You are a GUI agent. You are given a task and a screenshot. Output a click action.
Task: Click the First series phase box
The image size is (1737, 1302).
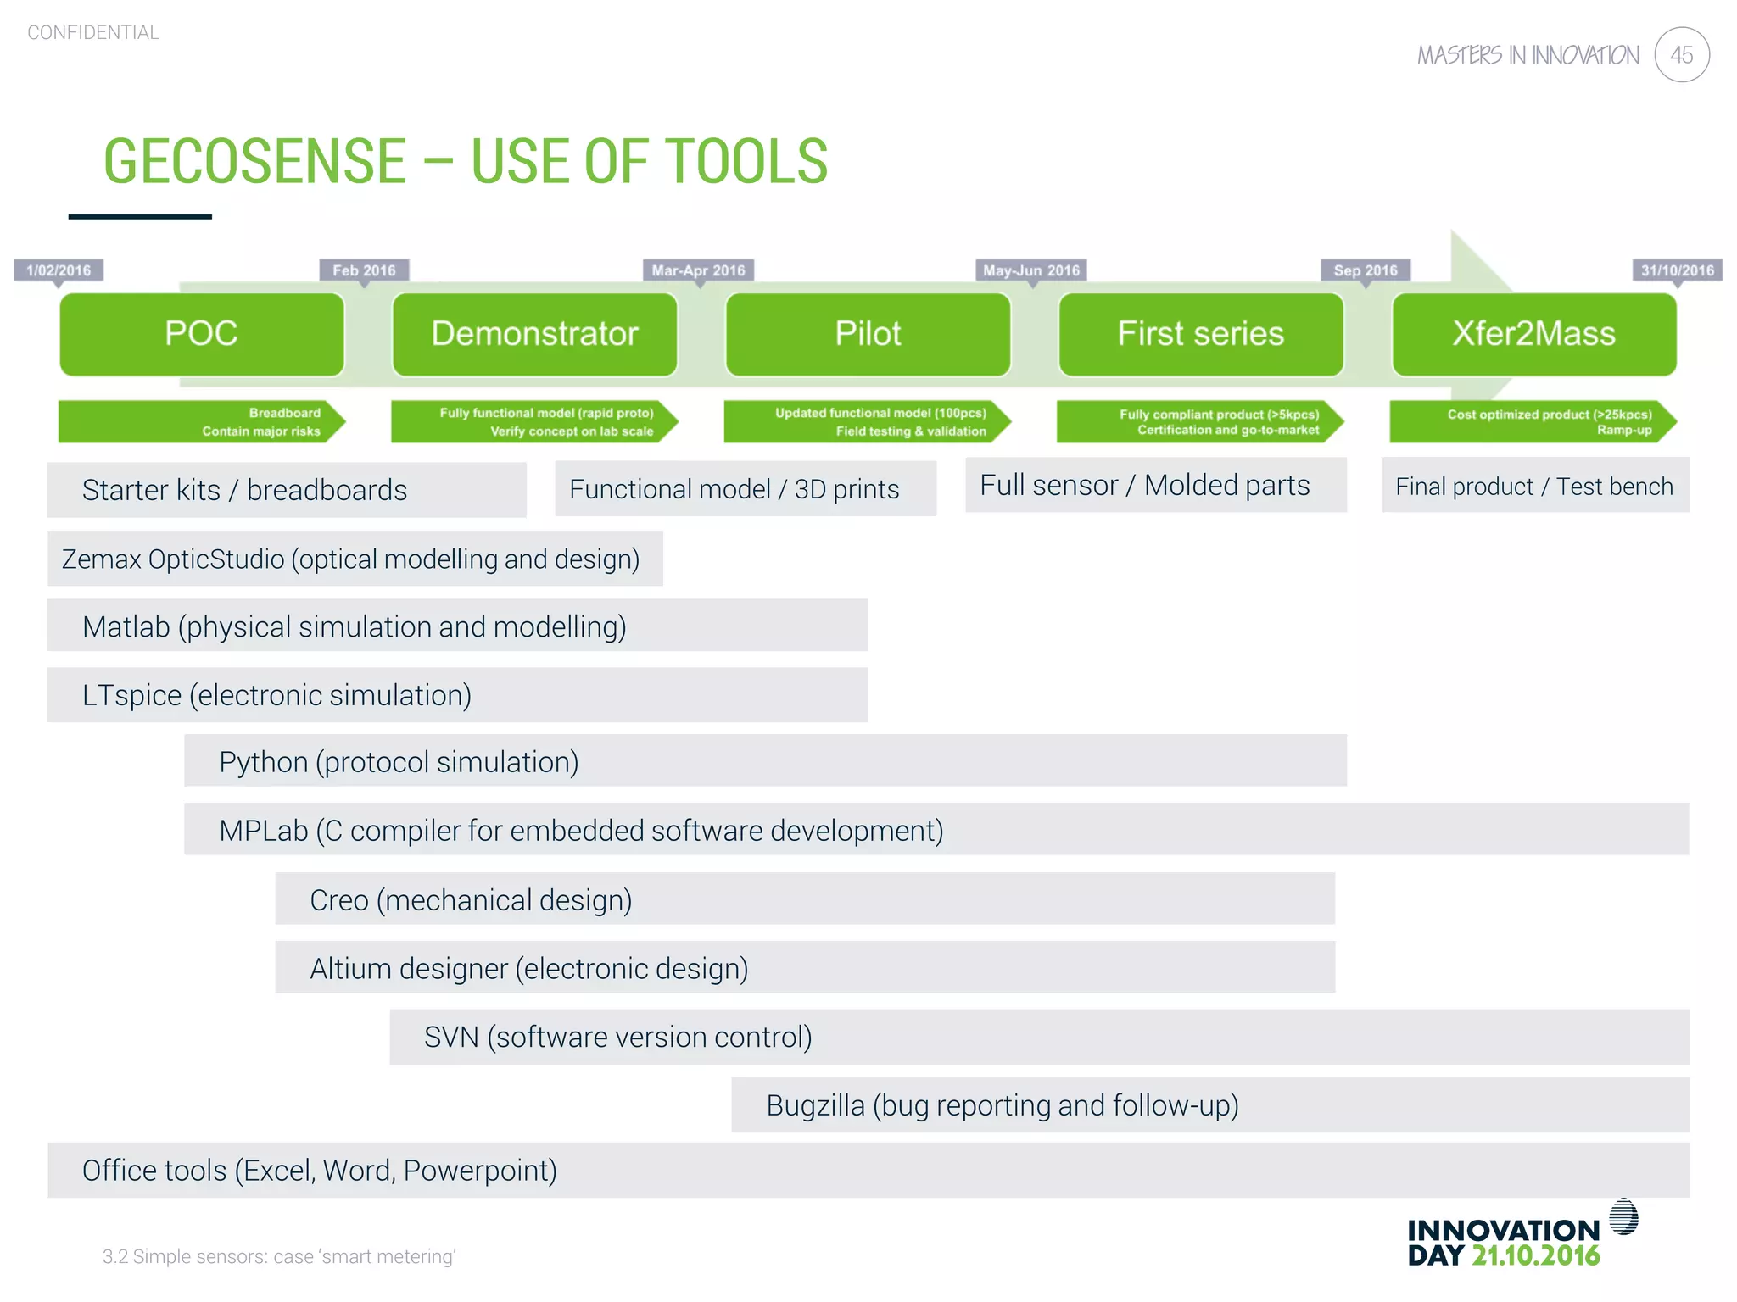1200,334
